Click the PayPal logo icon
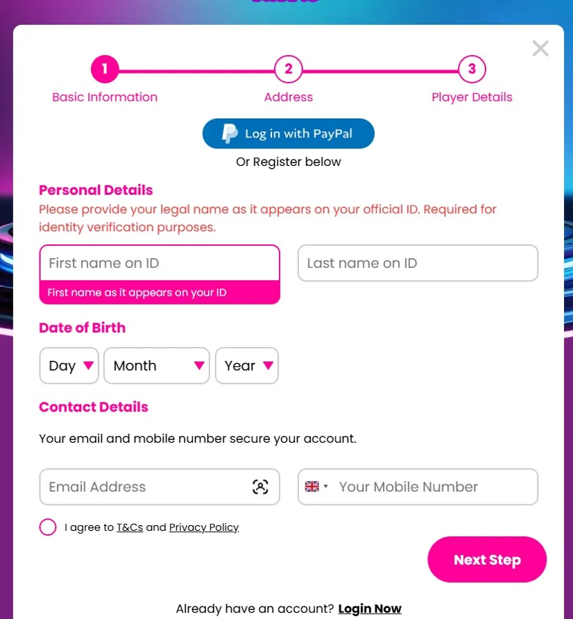Screen dimensions: 573x619 [x=230, y=133]
